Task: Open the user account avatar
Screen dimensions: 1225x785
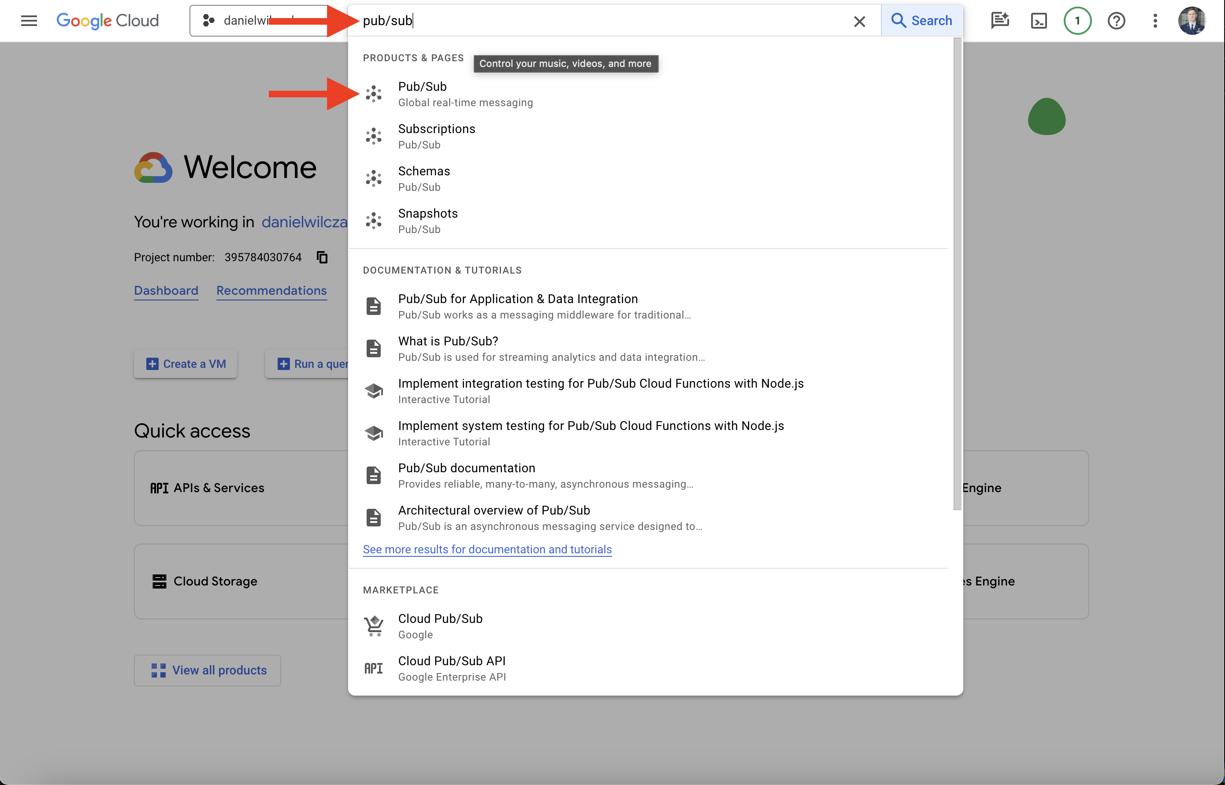Action: coord(1192,20)
